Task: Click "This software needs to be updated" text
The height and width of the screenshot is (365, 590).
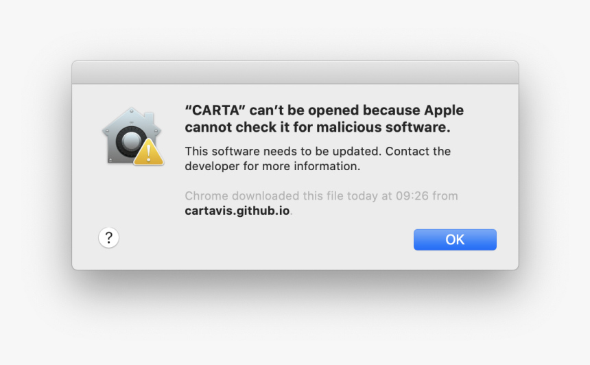Action: tap(283, 151)
